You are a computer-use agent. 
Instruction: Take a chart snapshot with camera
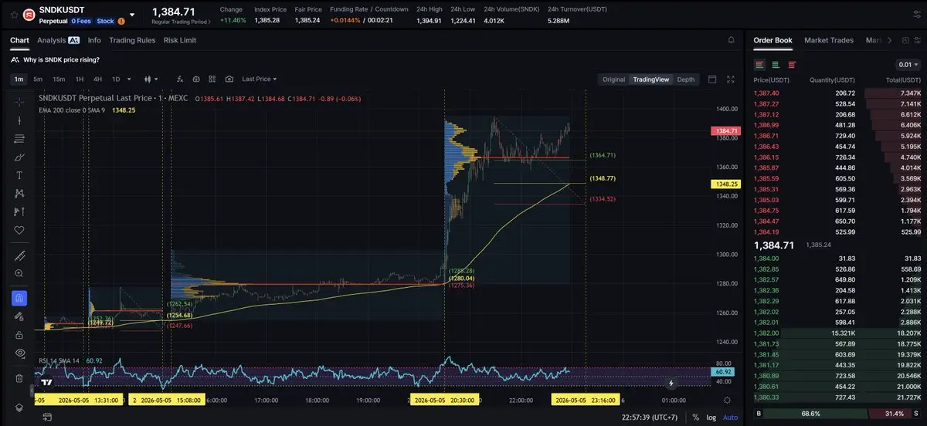click(229, 79)
